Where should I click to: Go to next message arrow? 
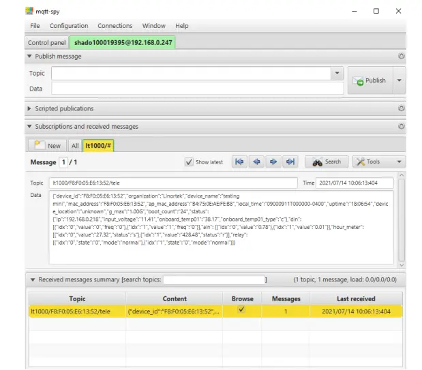click(273, 161)
